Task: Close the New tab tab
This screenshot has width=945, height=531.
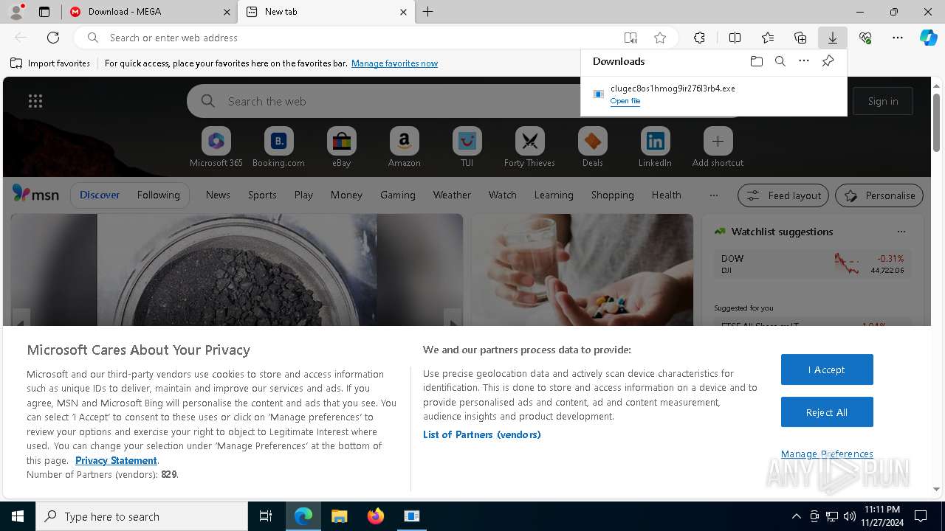Action: (x=403, y=12)
